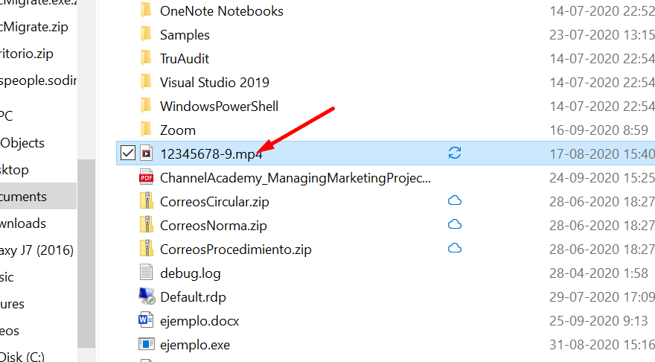This screenshot has height=362, width=655.
Task: Click the Default.rdp remote desktop icon
Action: point(147,296)
